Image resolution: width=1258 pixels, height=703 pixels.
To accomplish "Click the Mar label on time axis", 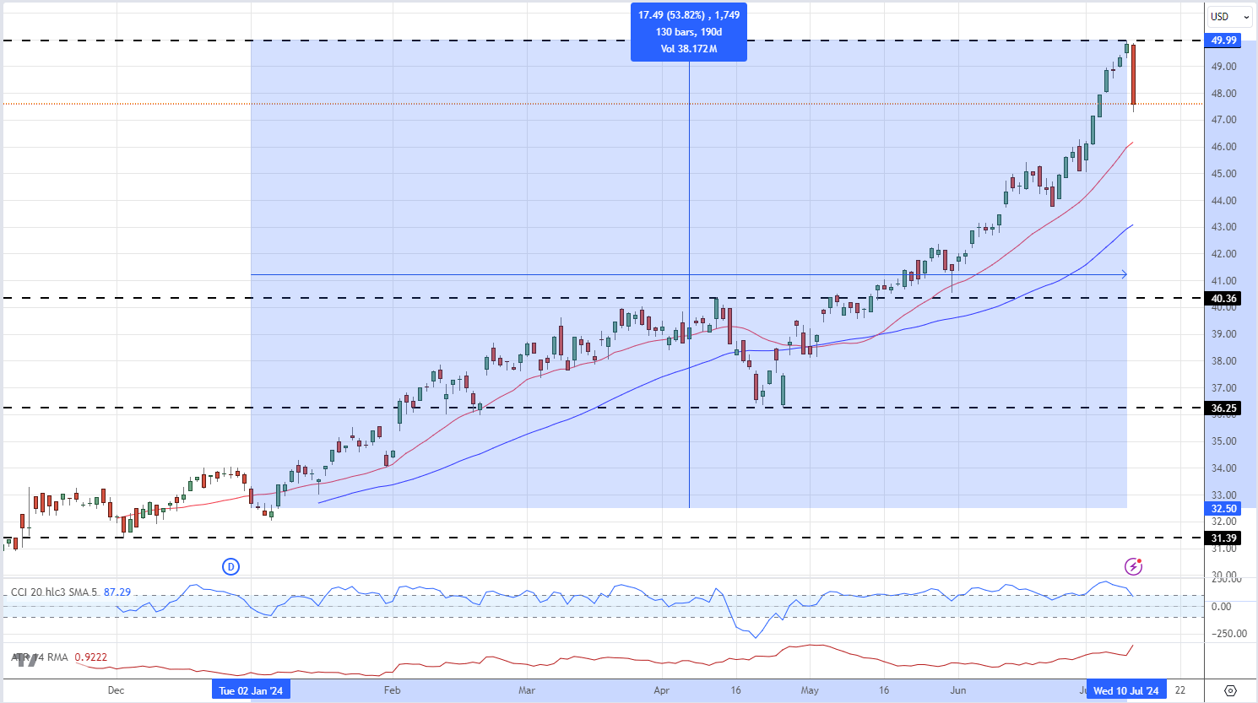I will (x=527, y=690).
